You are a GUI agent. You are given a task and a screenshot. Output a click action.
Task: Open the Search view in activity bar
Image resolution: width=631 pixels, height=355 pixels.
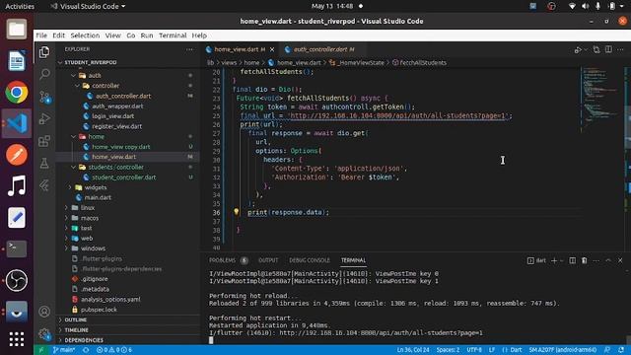44,74
